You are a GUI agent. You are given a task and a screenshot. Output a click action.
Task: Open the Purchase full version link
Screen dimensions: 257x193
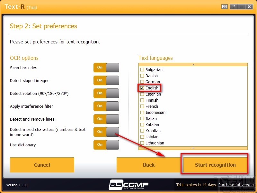tap(236, 185)
